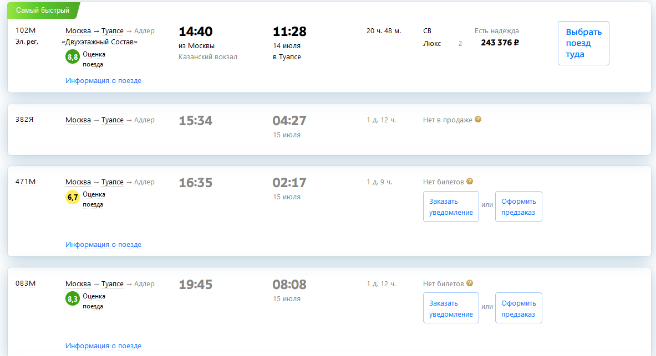Click the 8,8 rating badge of train 102М

tap(73, 57)
